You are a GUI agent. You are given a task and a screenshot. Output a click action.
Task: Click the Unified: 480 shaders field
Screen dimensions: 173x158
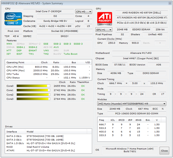155,34
